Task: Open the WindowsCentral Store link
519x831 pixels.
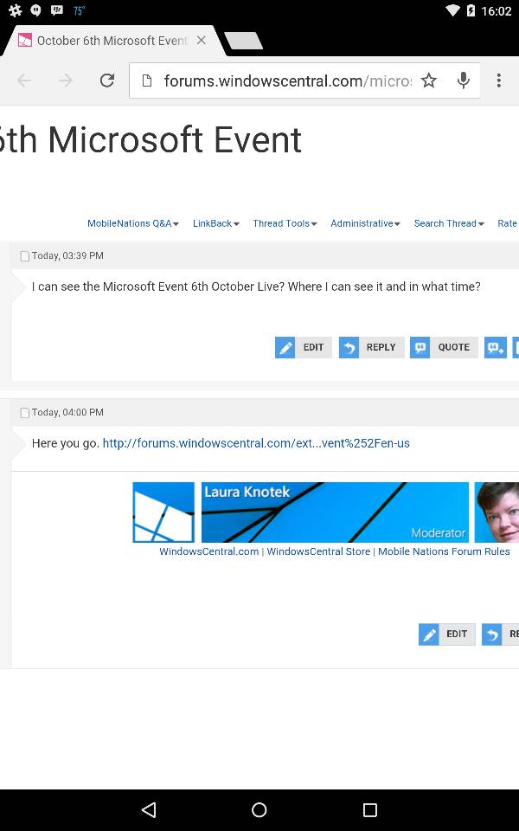Action: pyautogui.click(x=318, y=551)
